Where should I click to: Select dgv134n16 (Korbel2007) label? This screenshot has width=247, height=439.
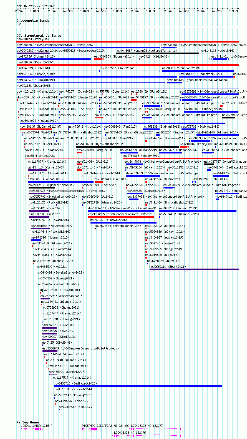46,168
